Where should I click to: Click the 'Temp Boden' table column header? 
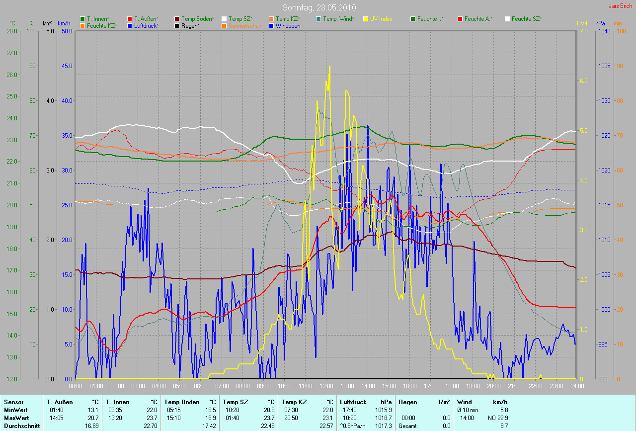pos(182,402)
